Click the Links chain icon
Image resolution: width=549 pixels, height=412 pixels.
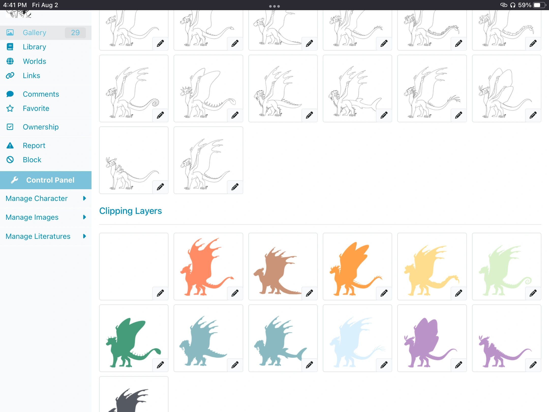point(10,76)
